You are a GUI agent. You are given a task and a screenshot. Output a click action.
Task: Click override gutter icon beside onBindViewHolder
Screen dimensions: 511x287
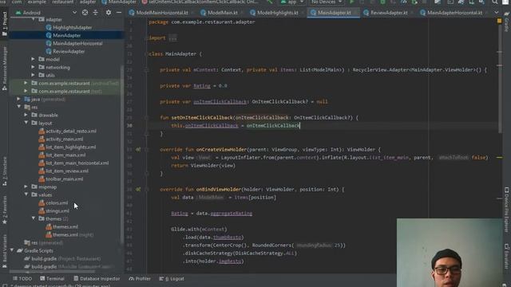coord(138,190)
